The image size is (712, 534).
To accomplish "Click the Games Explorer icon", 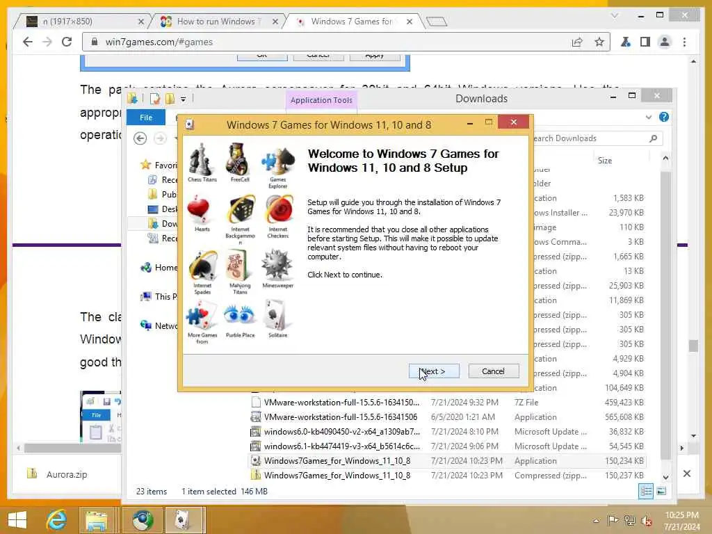I will pos(277,161).
